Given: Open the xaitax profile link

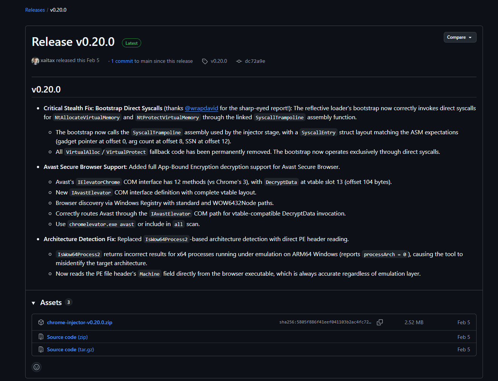Looking at the screenshot, I should [48, 61].
